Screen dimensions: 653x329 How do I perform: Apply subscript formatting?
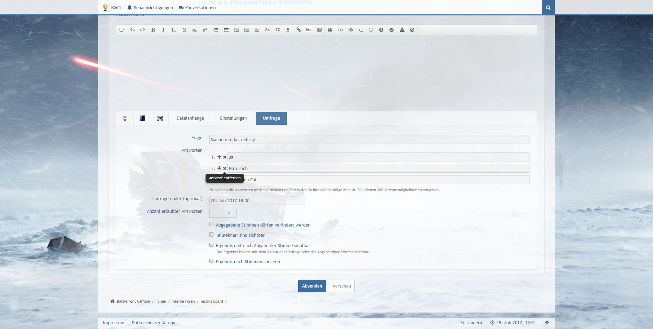point(195,30)
